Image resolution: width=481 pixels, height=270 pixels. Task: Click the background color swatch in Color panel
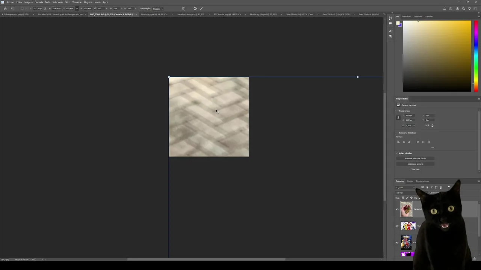coord(400,25)
